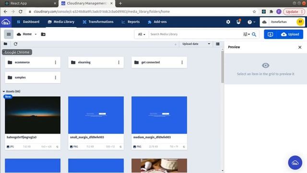307x173 pixels.
Task: Select medium_margin_dfd9efe003 thumbnail
Action: (x=159, y=115)
